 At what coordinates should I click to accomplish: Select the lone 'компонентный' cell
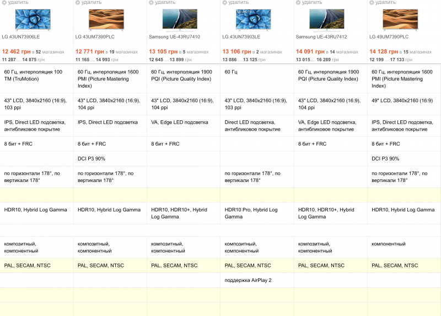pyautogui.click(x=404, y=247)
